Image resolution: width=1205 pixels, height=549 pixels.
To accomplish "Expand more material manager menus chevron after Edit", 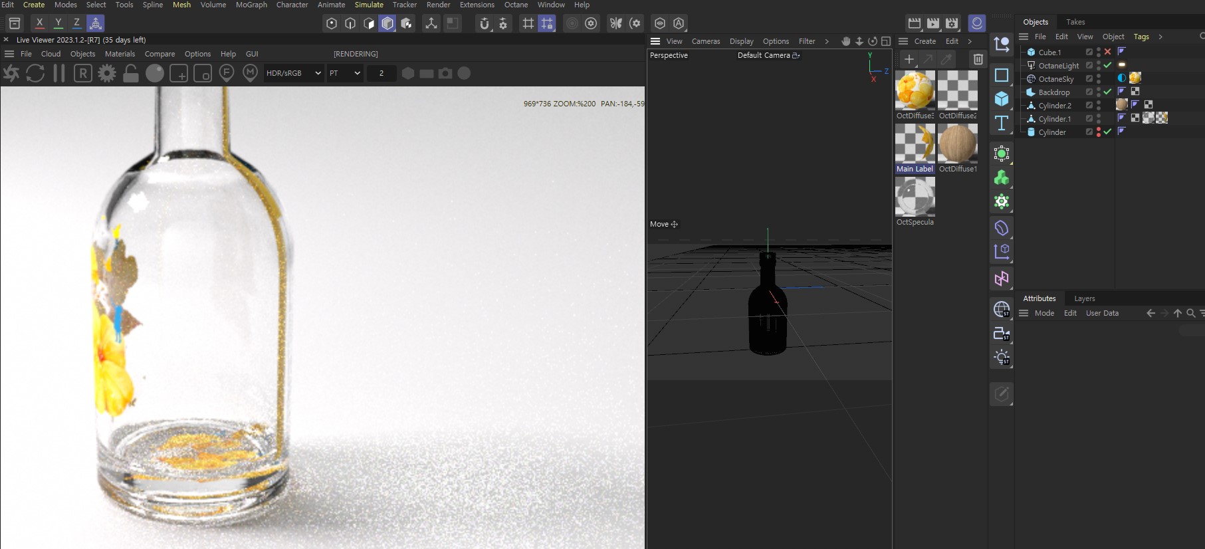I will coord(970,41).
